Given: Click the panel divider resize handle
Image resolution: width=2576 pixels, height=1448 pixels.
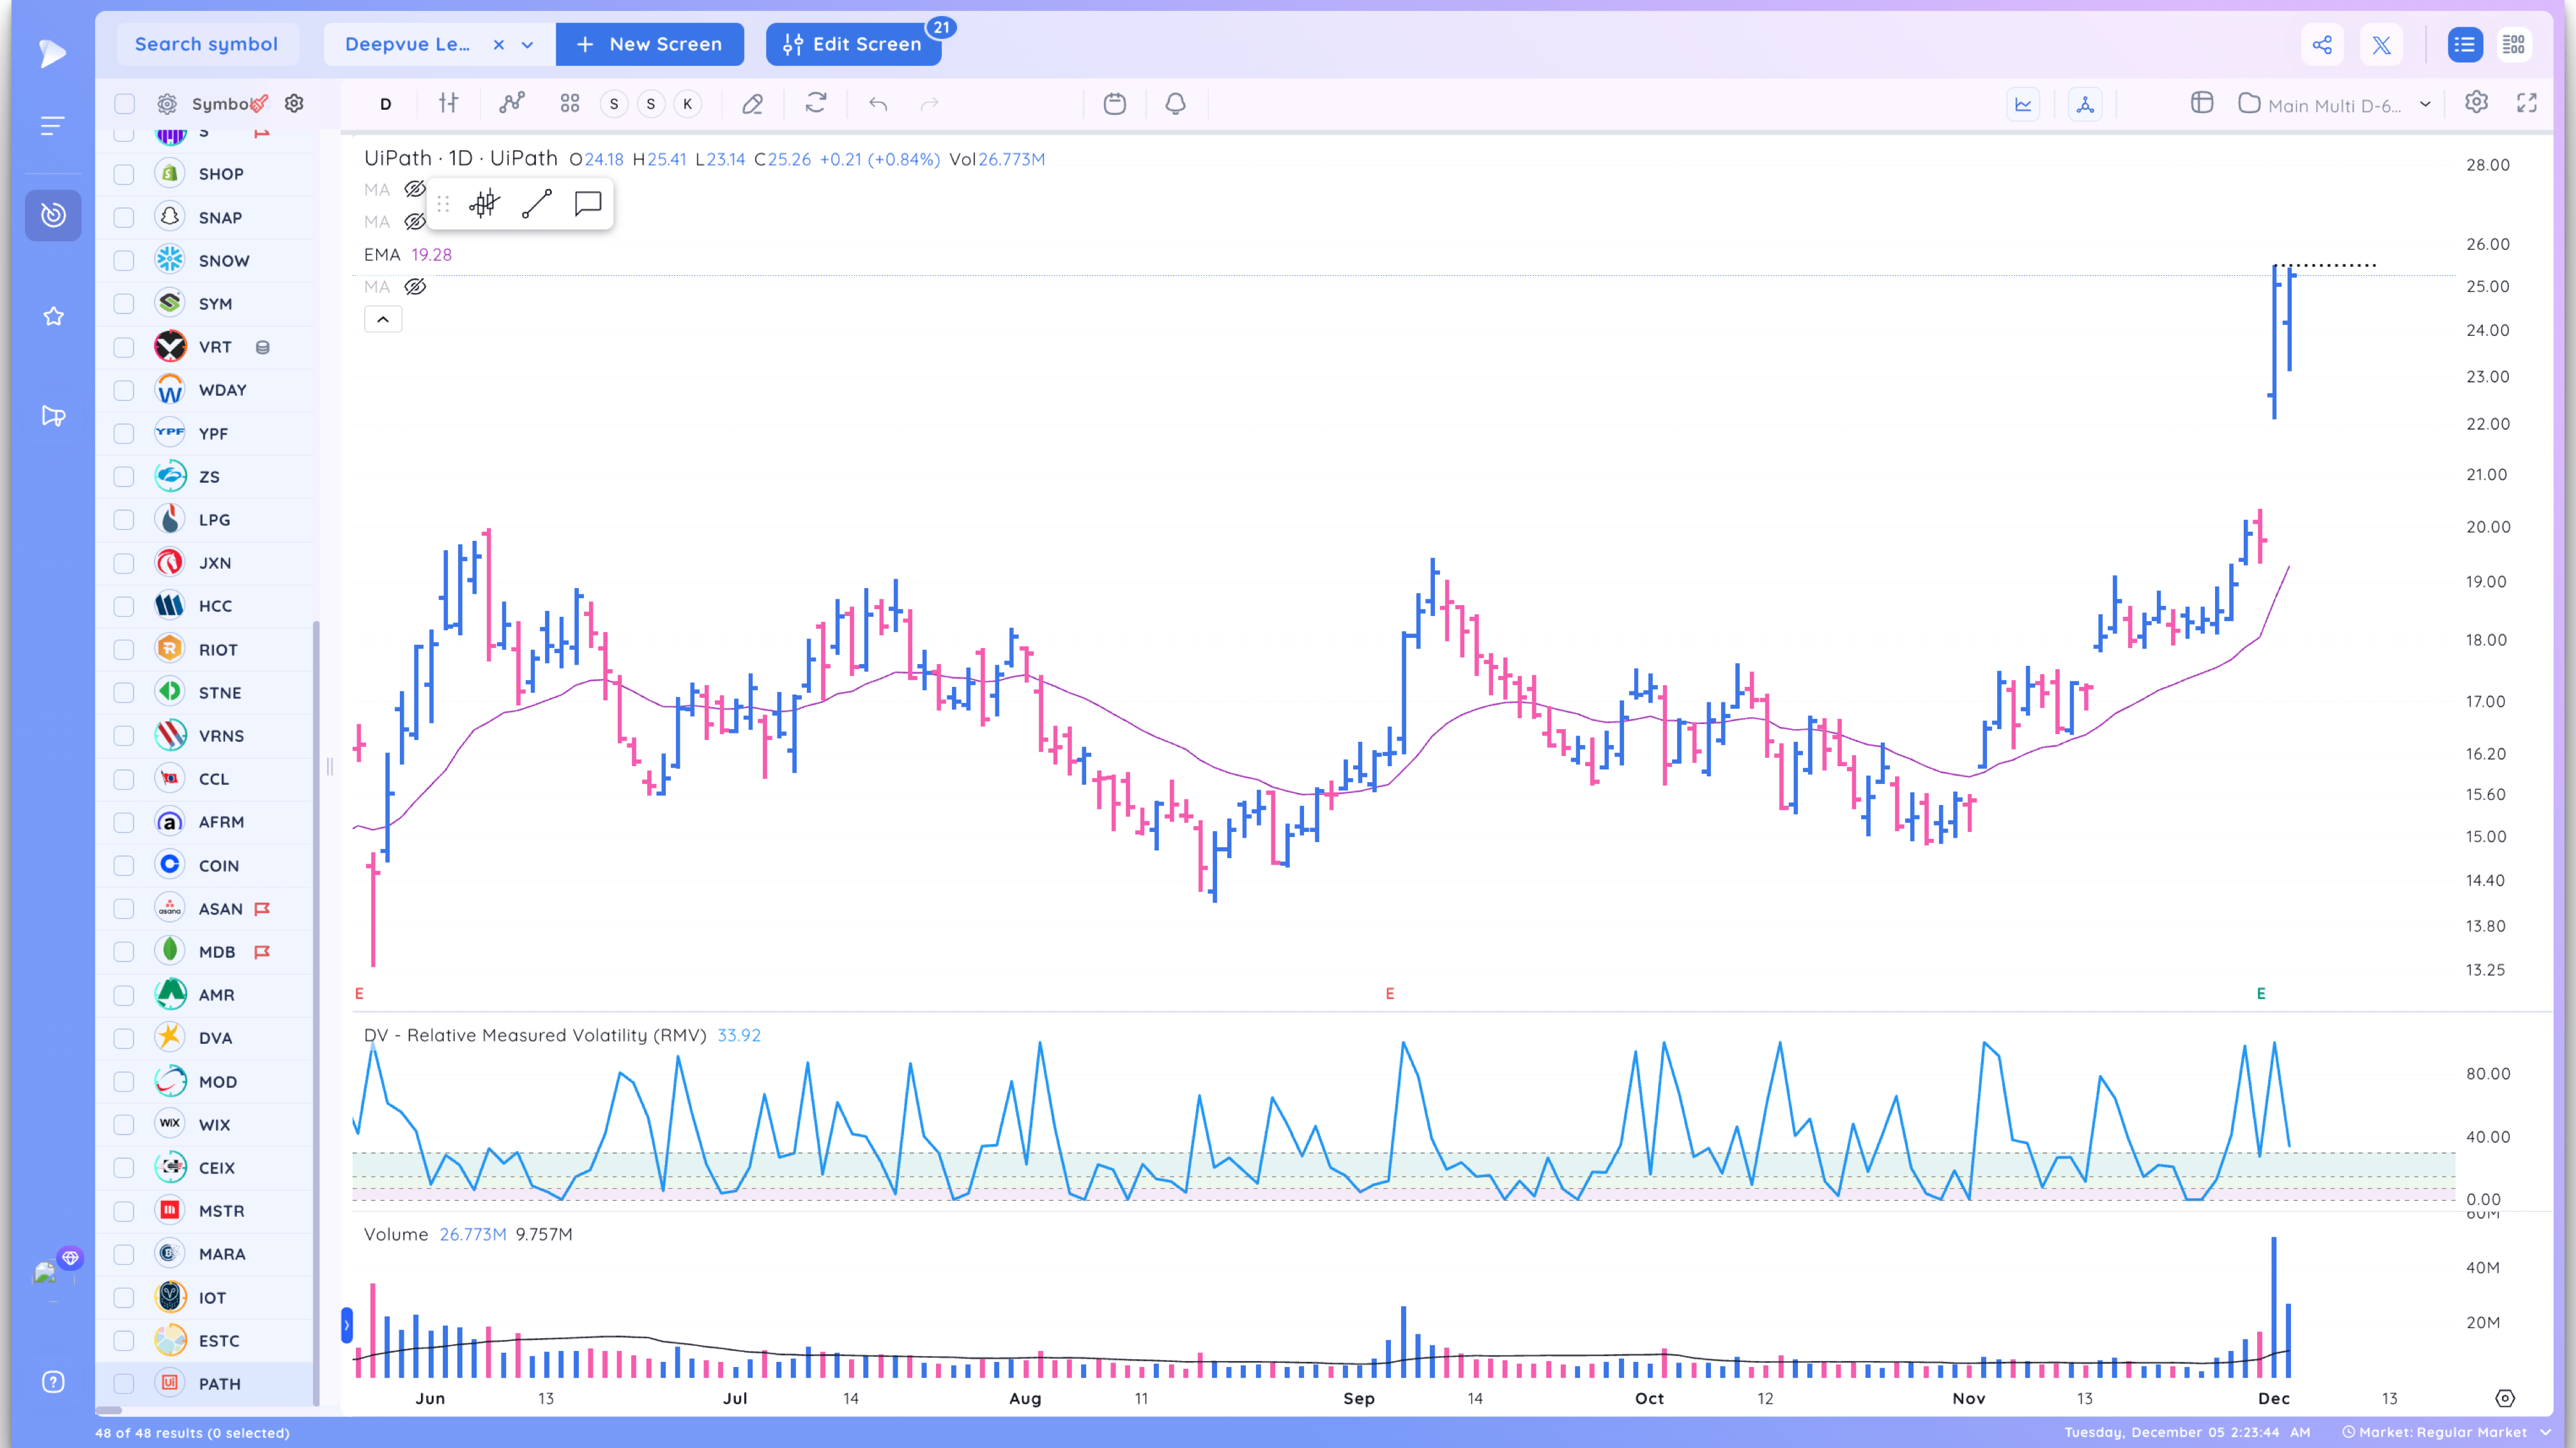Looking at the screenshot, I should point(330,767).
